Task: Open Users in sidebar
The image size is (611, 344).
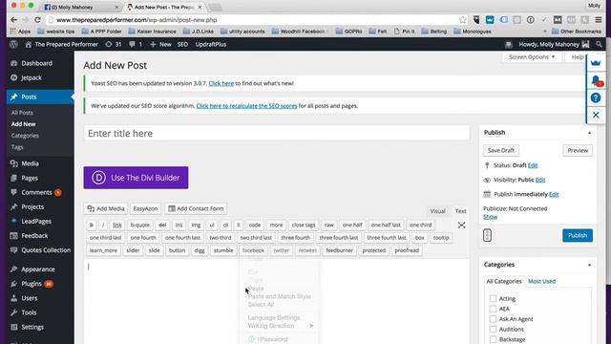Action: (30, 298)
